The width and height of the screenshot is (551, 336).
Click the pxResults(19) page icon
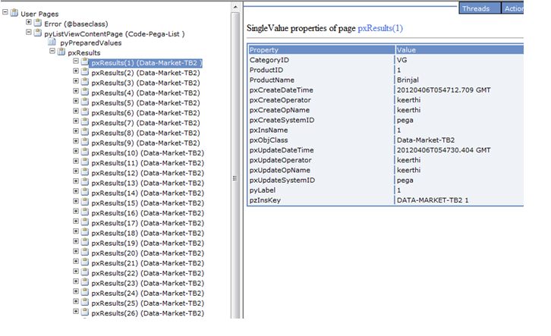tap(85, 242)
